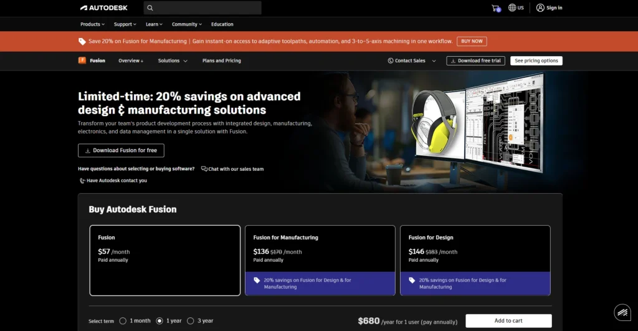
Task: Select the 3 year term
Action: [191, 321]
